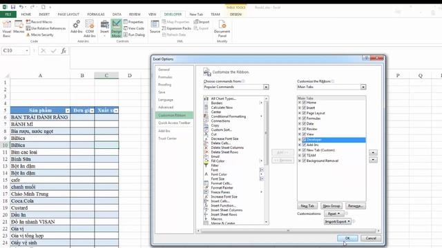This screenshot has width=442, height=248.
Task: Click Expansion Packs
Action: [x=177, y=28]
